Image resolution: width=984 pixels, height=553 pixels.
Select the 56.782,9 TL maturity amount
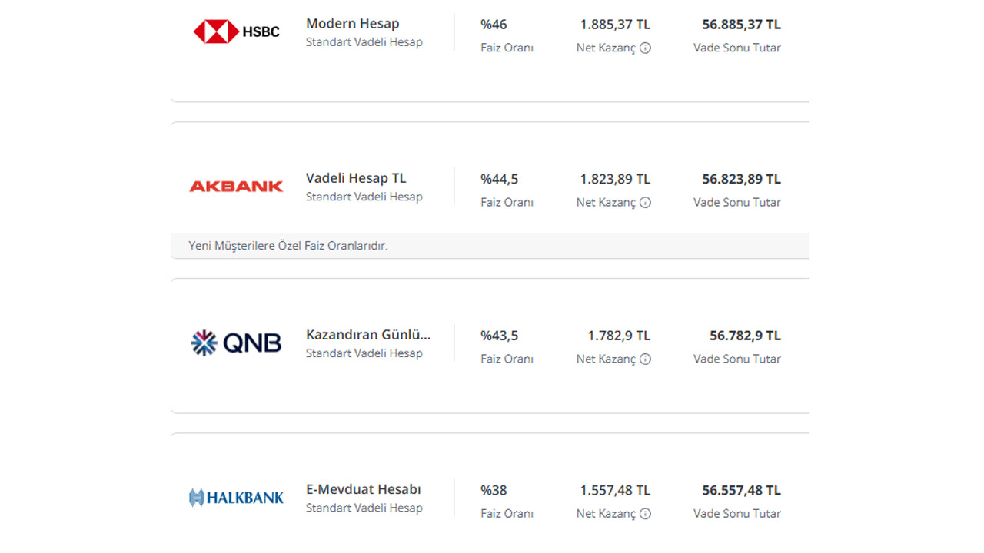click(745, 336)
